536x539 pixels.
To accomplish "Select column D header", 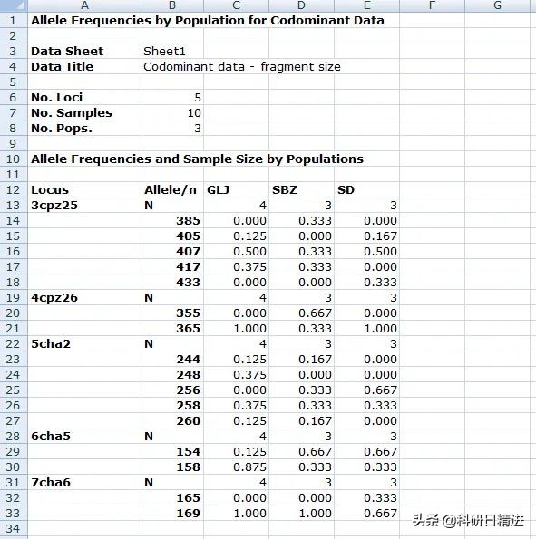I will click(x=301, y=5).
